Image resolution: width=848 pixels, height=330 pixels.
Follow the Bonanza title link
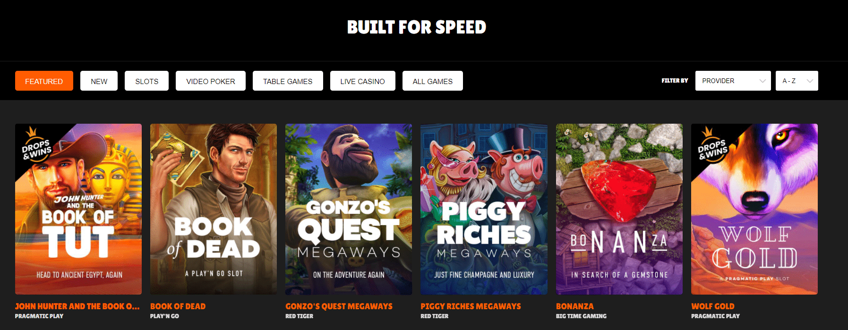point(575,306)
